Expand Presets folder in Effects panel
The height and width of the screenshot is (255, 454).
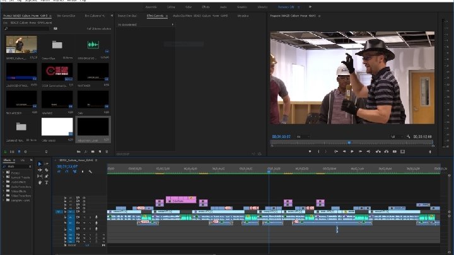[4, 173]
